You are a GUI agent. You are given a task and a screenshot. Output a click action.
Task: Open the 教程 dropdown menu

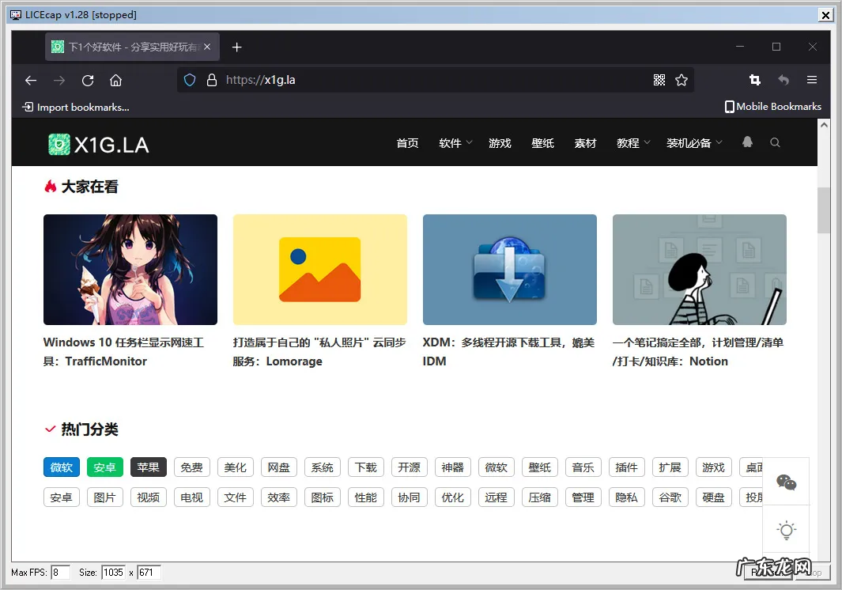click(x=632, y=143)
